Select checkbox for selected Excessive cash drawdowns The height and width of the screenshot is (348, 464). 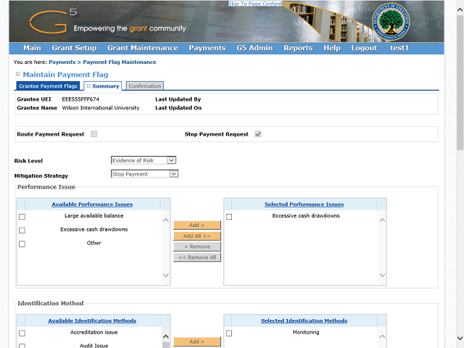(229, 217)
